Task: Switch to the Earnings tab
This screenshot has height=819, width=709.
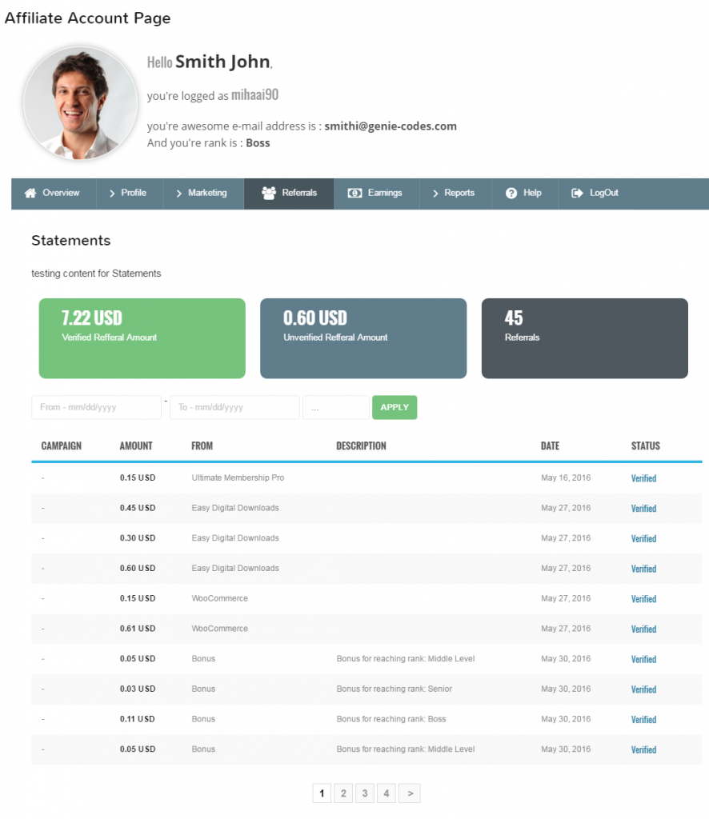Action: (x=377, y=194)
